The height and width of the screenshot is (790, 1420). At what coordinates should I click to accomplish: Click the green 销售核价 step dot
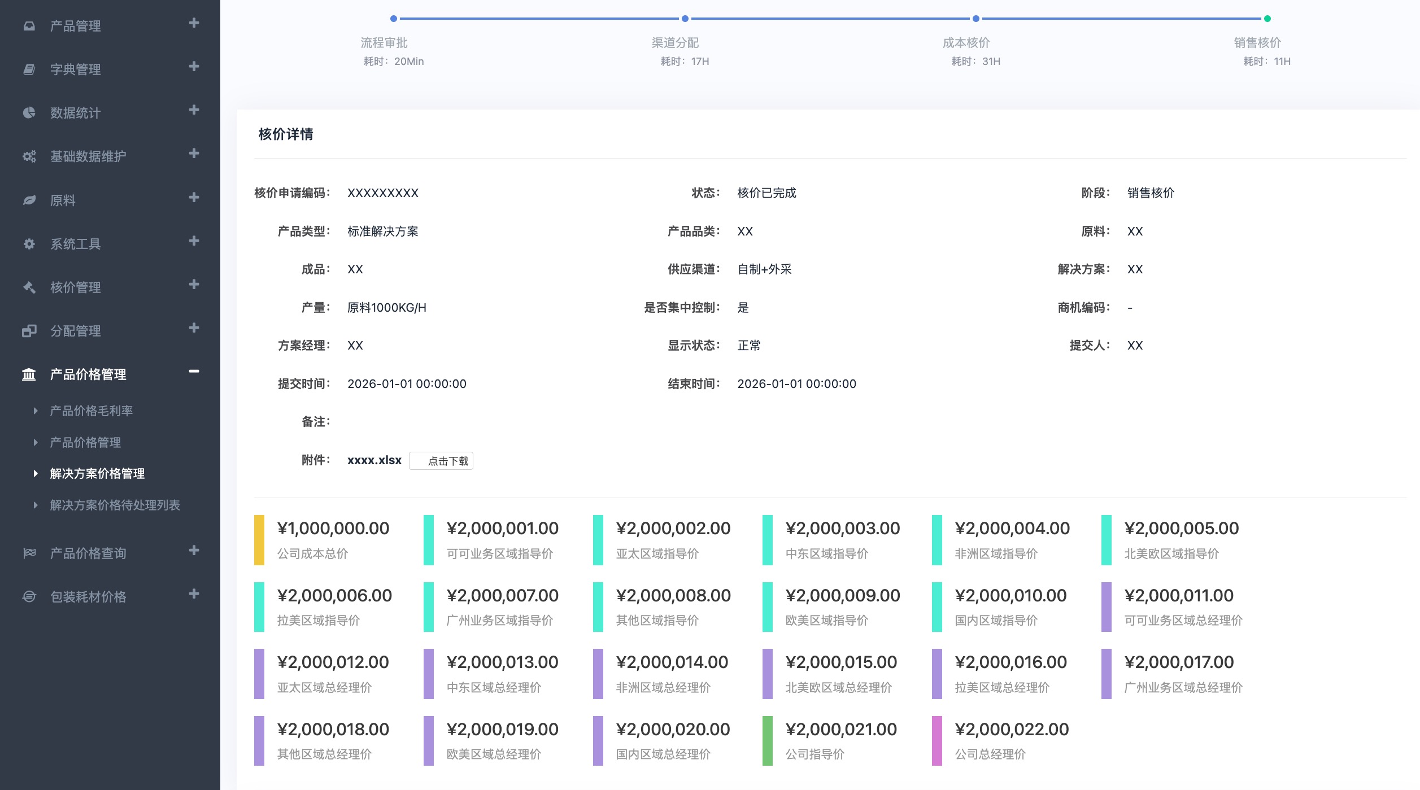pyautogui.click(x=1267, y=19)
